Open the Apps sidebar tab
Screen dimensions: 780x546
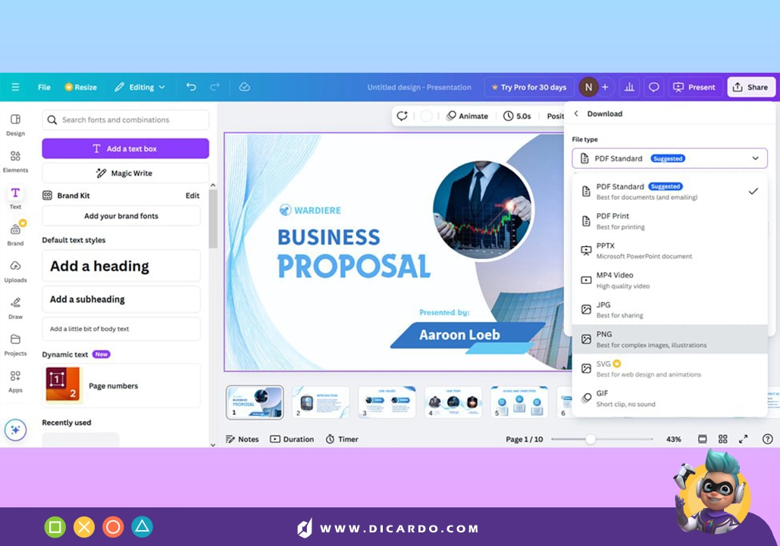click(x=15, y=382)
